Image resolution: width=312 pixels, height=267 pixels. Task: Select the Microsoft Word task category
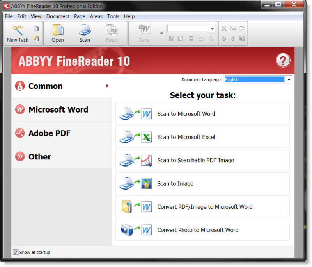(x=62, y=110)
